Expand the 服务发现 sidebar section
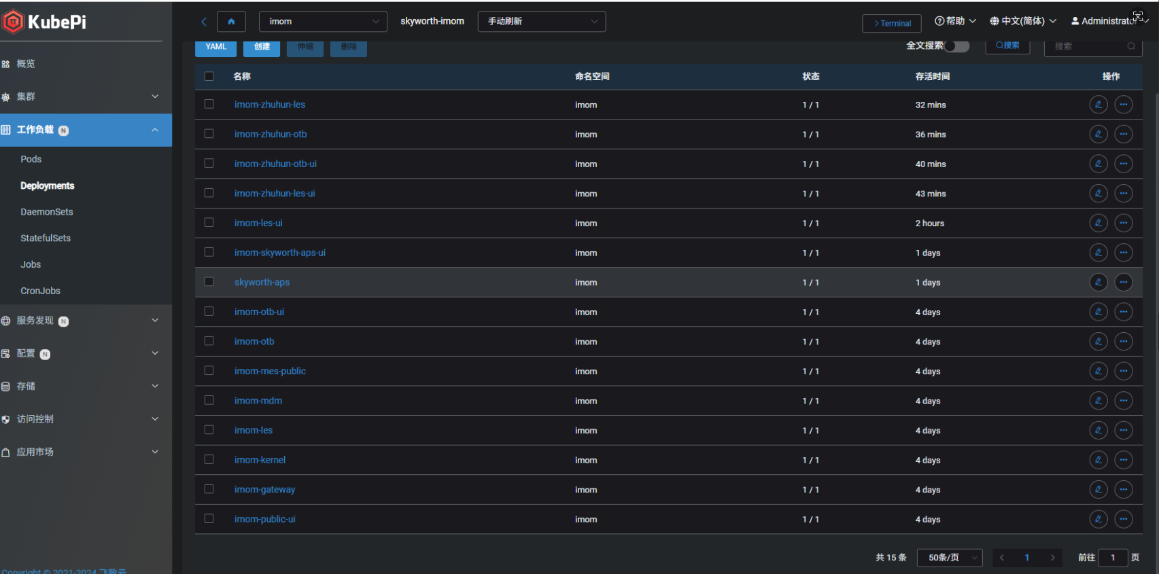The width and height of the screenshot is (1159, 574). pyautogui.click(x=82, y=321)
